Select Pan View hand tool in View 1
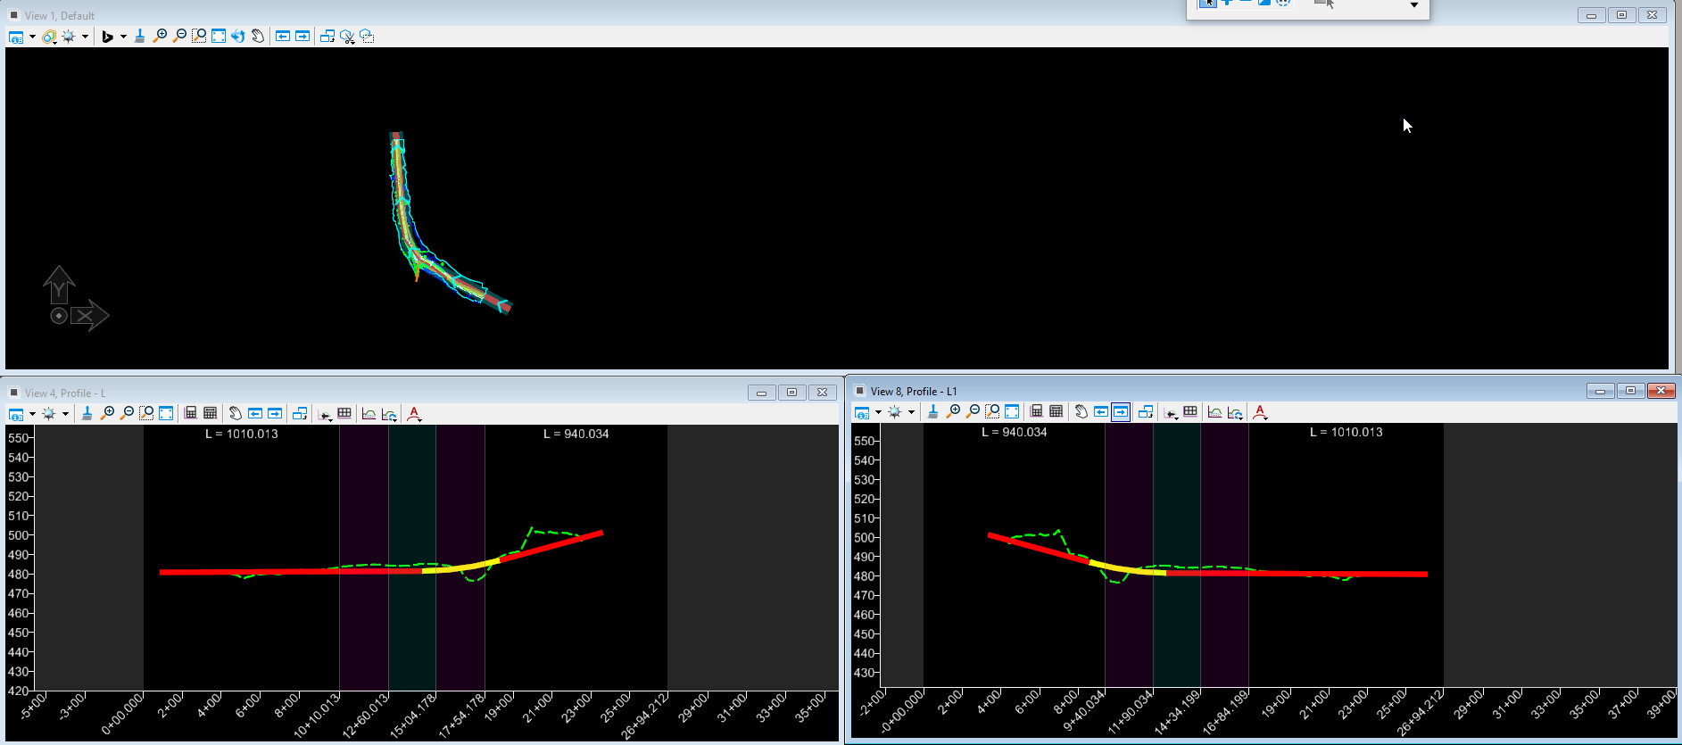The image size is (1682, 745). pos(258,37)
